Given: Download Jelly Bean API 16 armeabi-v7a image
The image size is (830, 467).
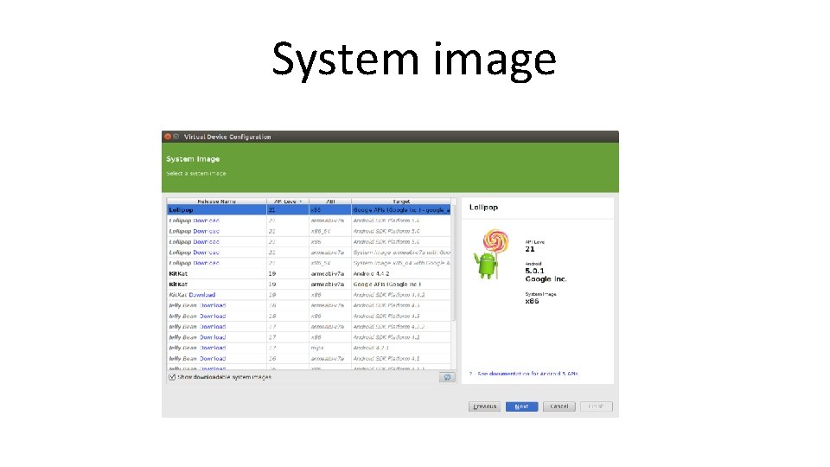Looking at the screenshot, I should pyautogui.click(x=213, y=358).
